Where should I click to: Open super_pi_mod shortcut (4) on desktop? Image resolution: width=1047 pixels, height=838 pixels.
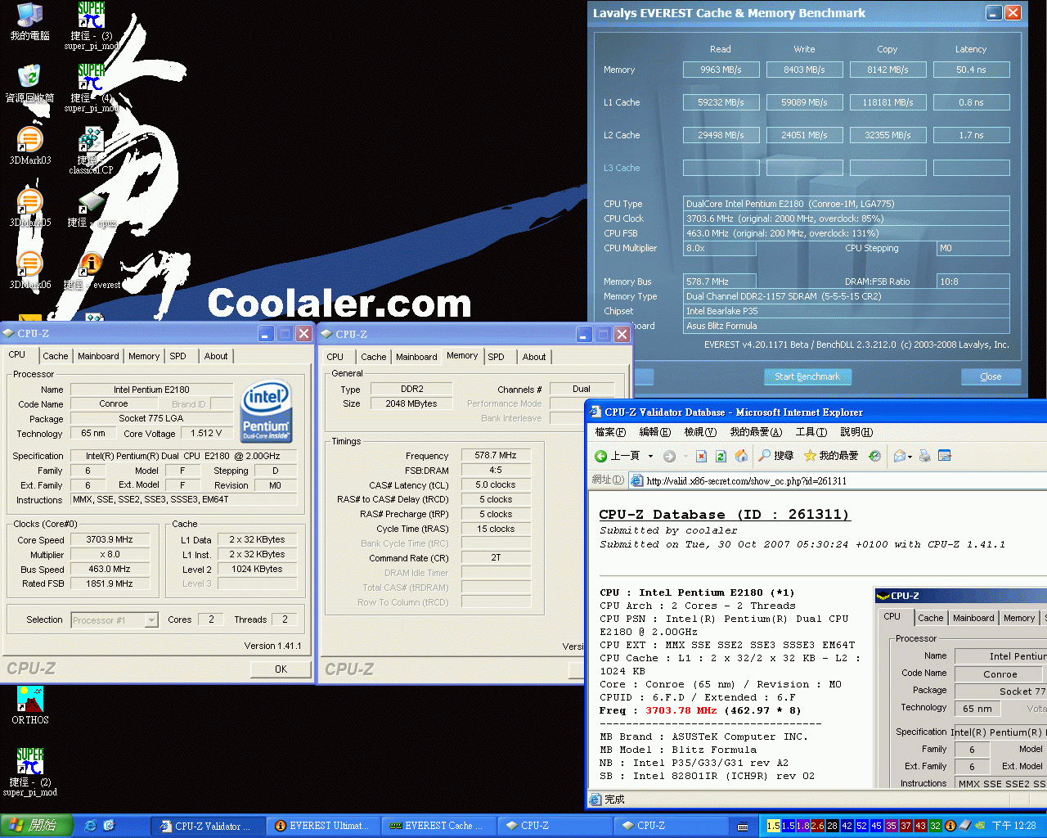point(92,88)
